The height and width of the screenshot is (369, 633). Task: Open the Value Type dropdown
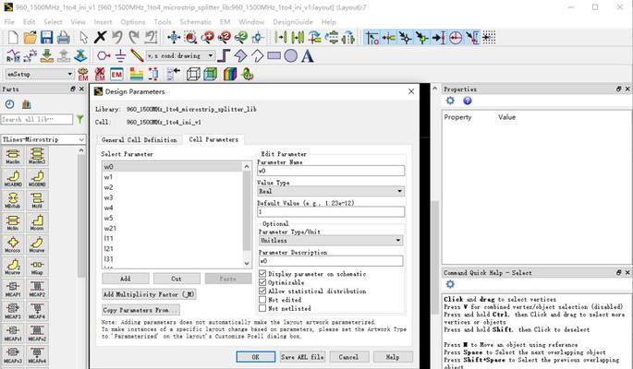[399, 191]
